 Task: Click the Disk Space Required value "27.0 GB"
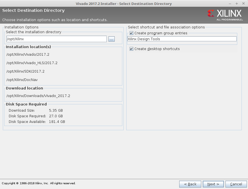(x=56, y=116)
